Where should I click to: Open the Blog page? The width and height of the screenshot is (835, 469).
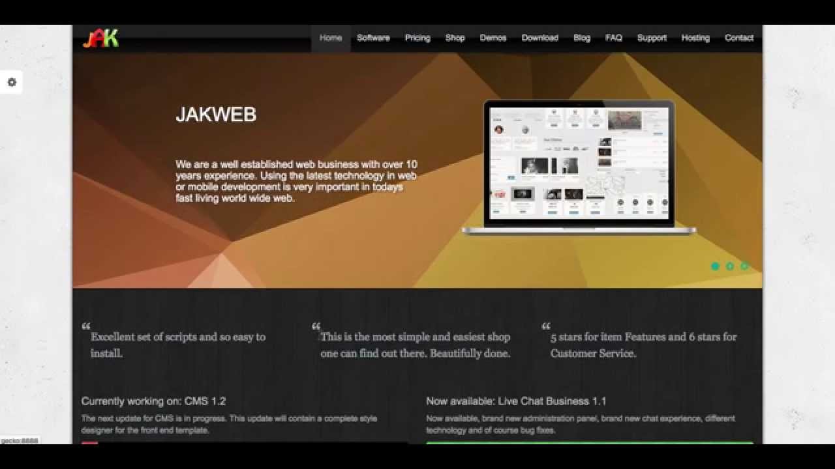pyautogui.click(x=582, y=38)
